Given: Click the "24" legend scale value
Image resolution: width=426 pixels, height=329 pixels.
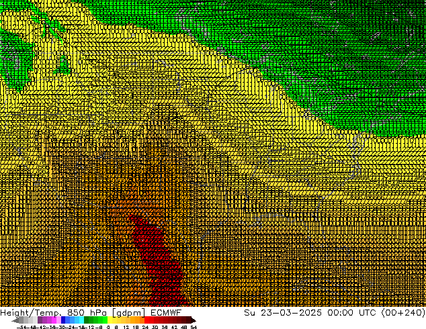Looking at the screenshot, I should pyautogui.click(x=145, y=327).
